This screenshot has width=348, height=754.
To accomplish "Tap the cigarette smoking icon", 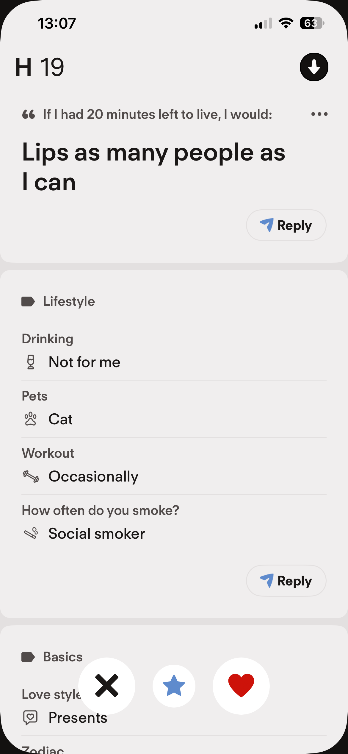I will (x=31, y=533).
